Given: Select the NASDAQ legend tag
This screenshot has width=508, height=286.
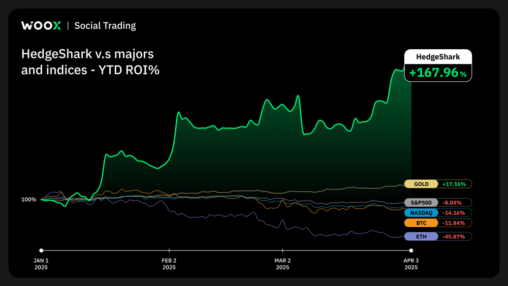Looking at the screenshot, I should tap(421, 213).
